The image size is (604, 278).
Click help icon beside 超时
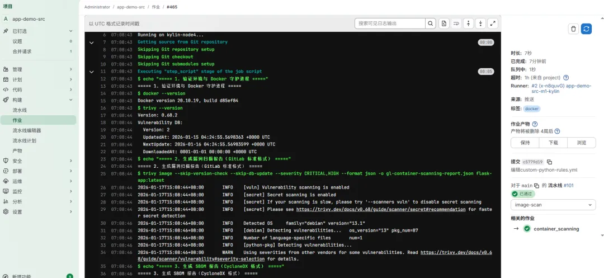click(566, 78)
